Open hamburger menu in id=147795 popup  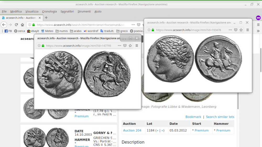137,46
